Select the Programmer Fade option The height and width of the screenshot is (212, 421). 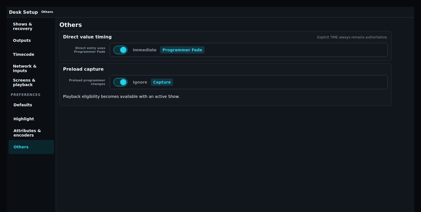[182, 50]
